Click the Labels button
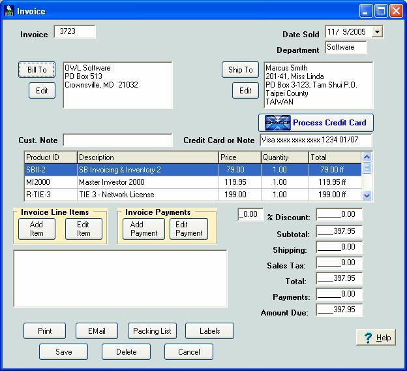The width and height of the screenshot is (407, 371). (210, 331)
